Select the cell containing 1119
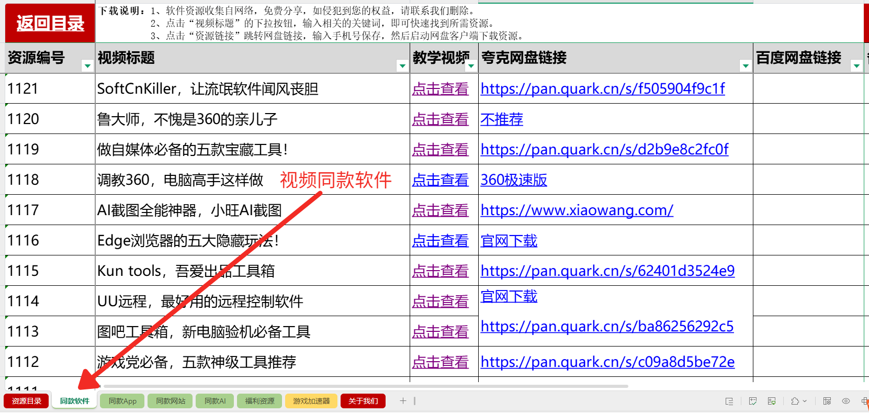This screenshot has height=413, width=869. [x=50, y=149]
